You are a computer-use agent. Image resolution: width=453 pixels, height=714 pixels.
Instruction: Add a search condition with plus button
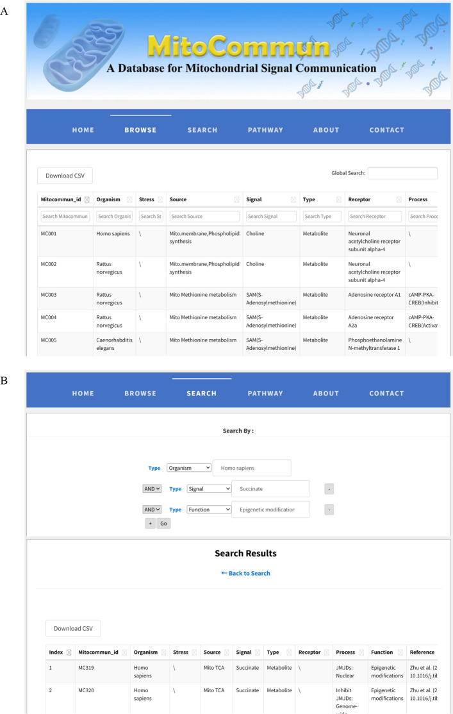[x=150, y=524]
